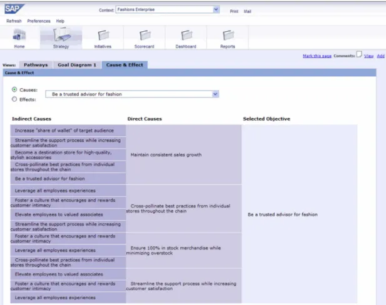Viewport: 386px width, 305px height.
Task: Click first 'Cross-pollinate best practices' indirect cause
Action: [x=68, y=167]
